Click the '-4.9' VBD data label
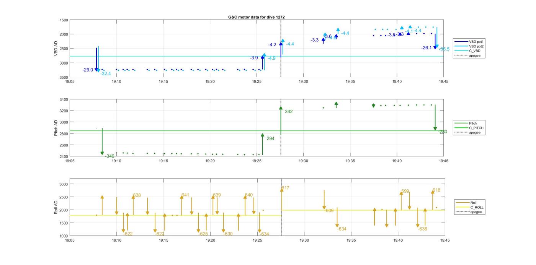Viewport: 536px width, 265px height. 271,59
